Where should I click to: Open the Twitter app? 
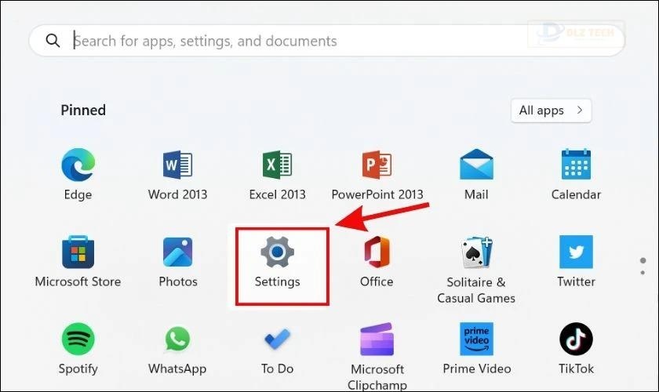[576, 252]
